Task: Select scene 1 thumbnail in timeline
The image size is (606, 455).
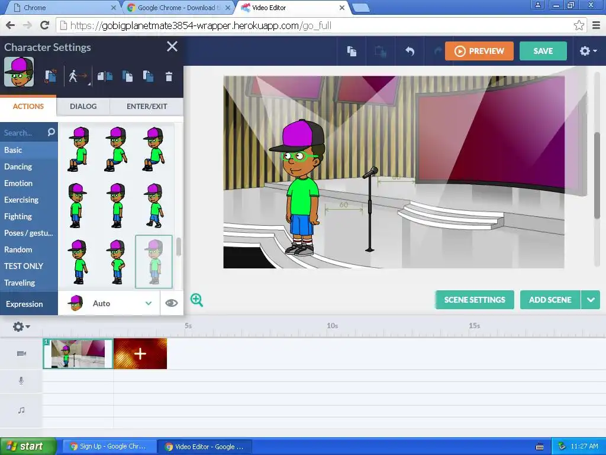Action: click(x=78, y=354)
